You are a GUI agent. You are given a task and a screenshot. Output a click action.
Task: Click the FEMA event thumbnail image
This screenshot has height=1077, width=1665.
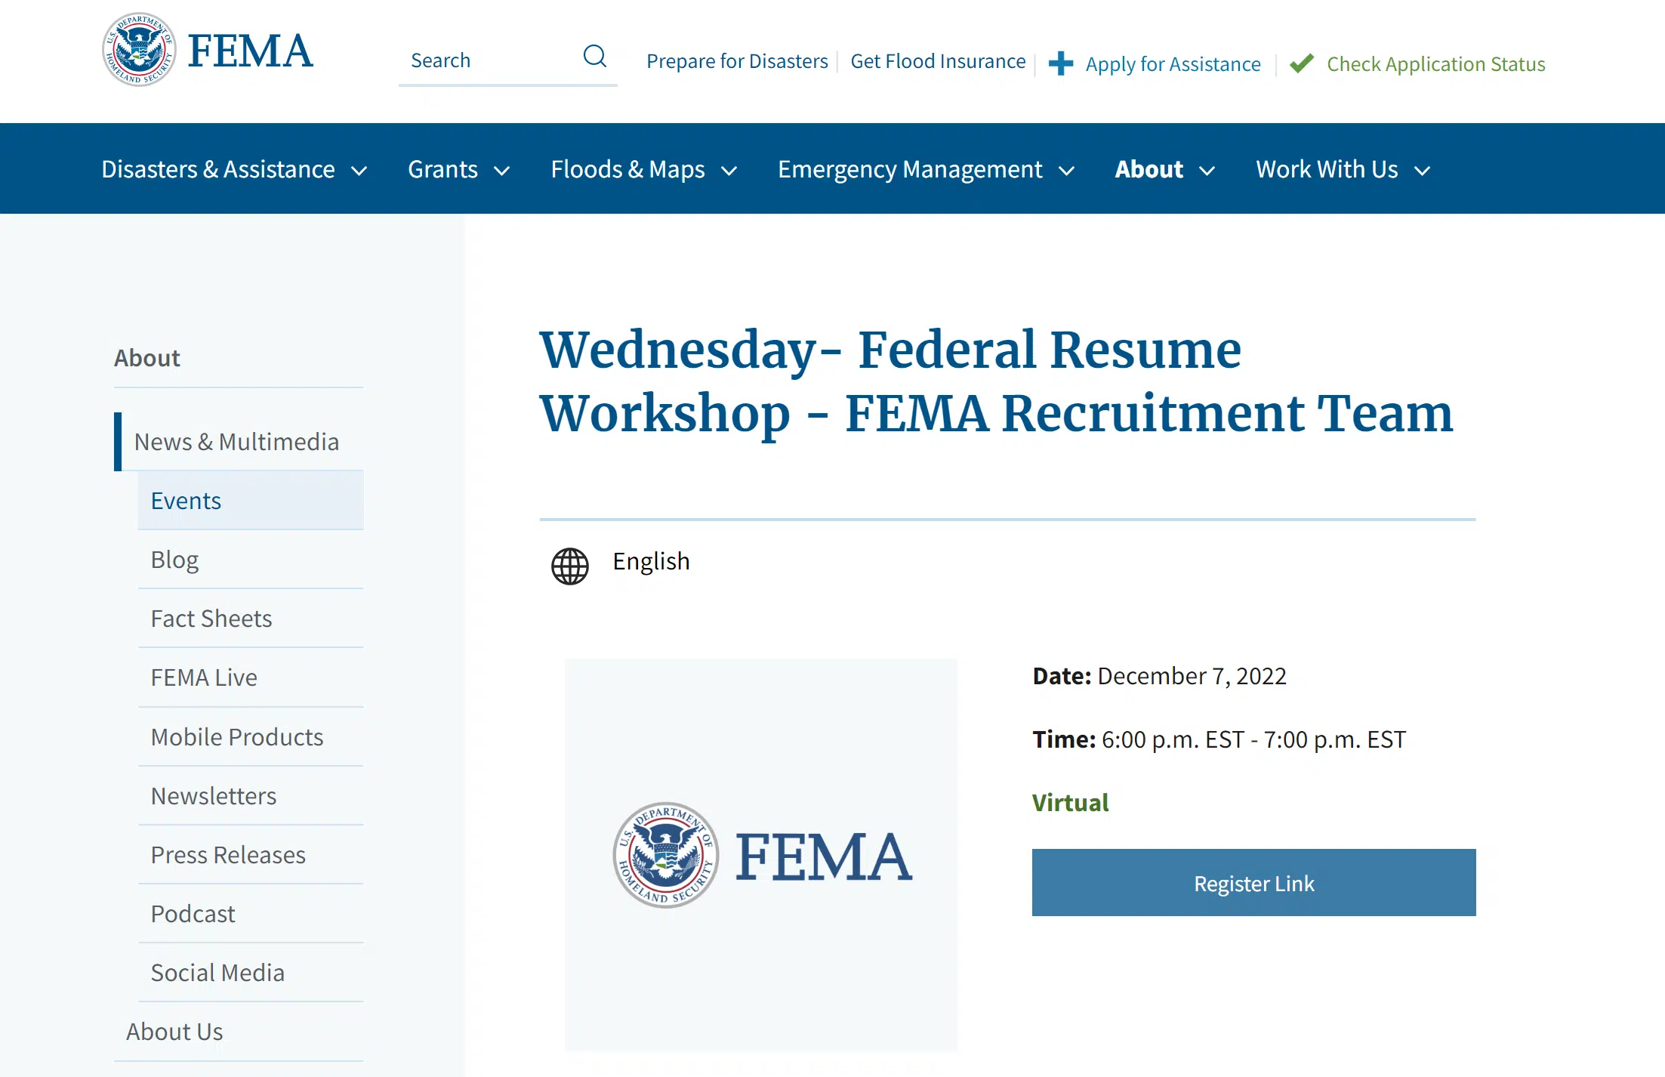[x=761, y=854]
